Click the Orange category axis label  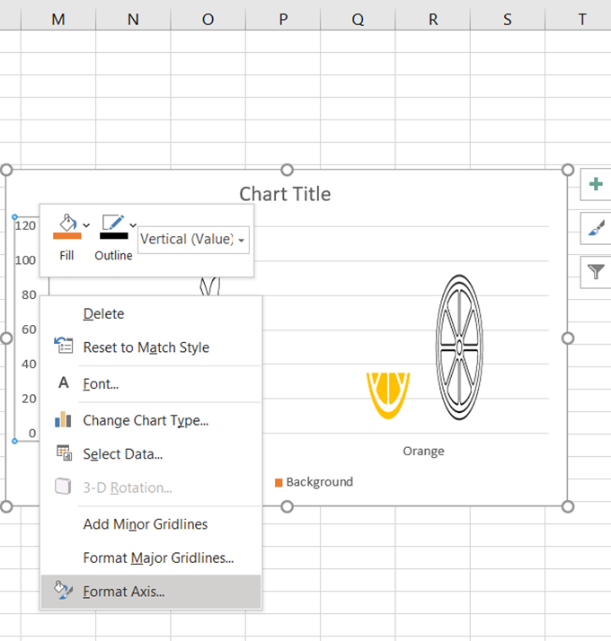(423, 452)
